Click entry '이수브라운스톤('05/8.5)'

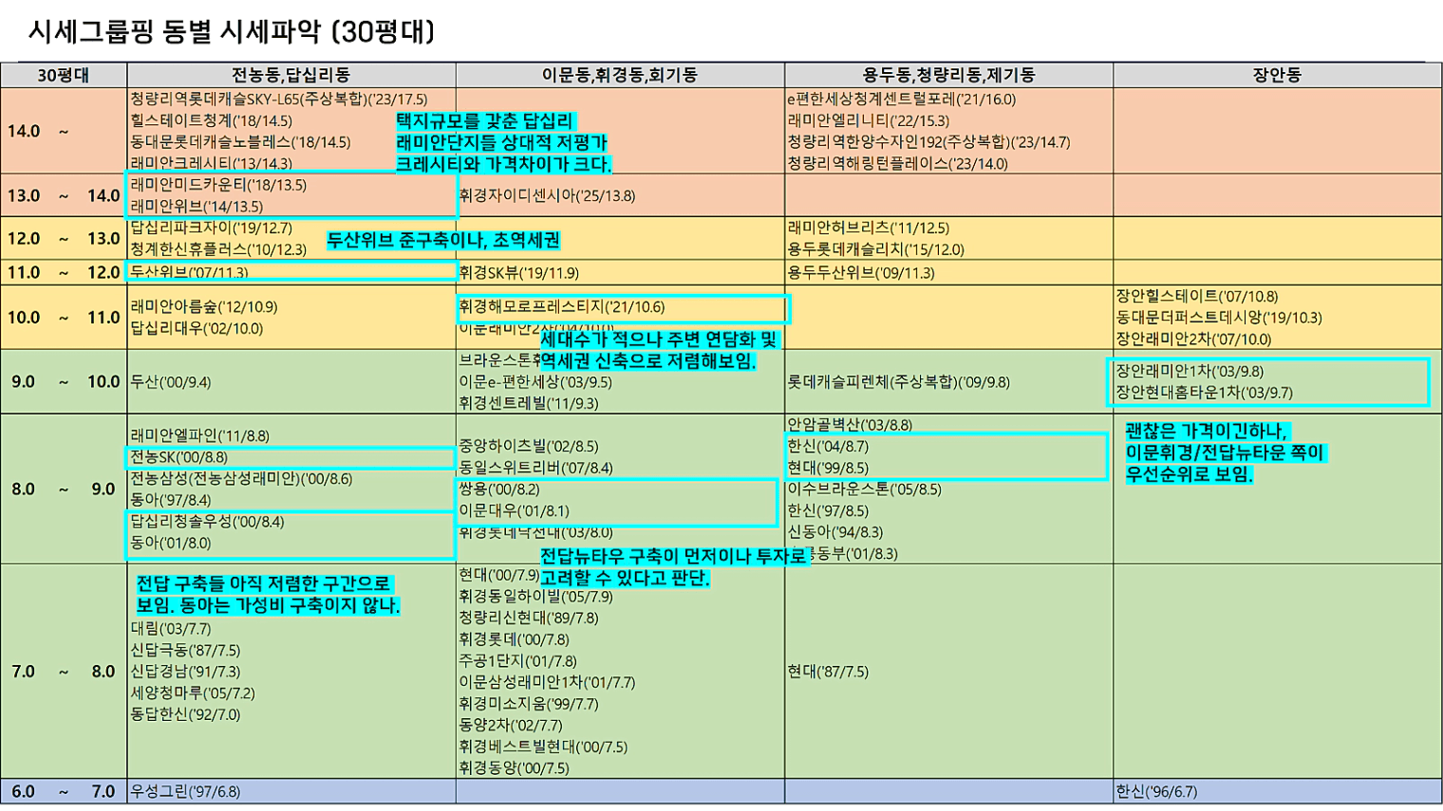(x=864, y=489)
